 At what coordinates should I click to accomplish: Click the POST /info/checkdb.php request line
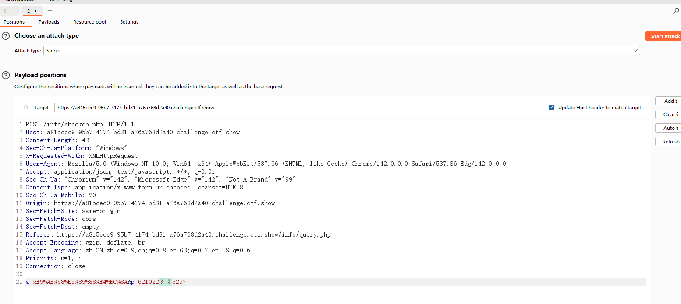[80, 124]
